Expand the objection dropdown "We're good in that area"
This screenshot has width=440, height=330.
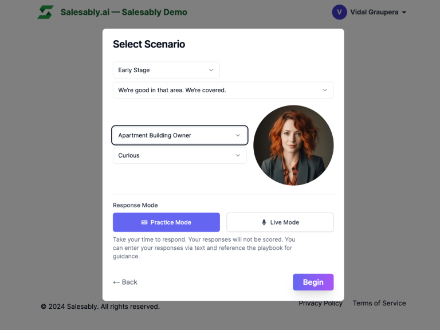(223, 90)
